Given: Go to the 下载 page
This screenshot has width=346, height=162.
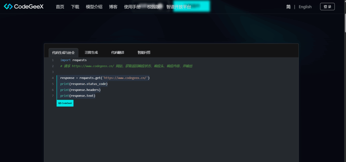Looking at the screenshot, I should point(75,7).
